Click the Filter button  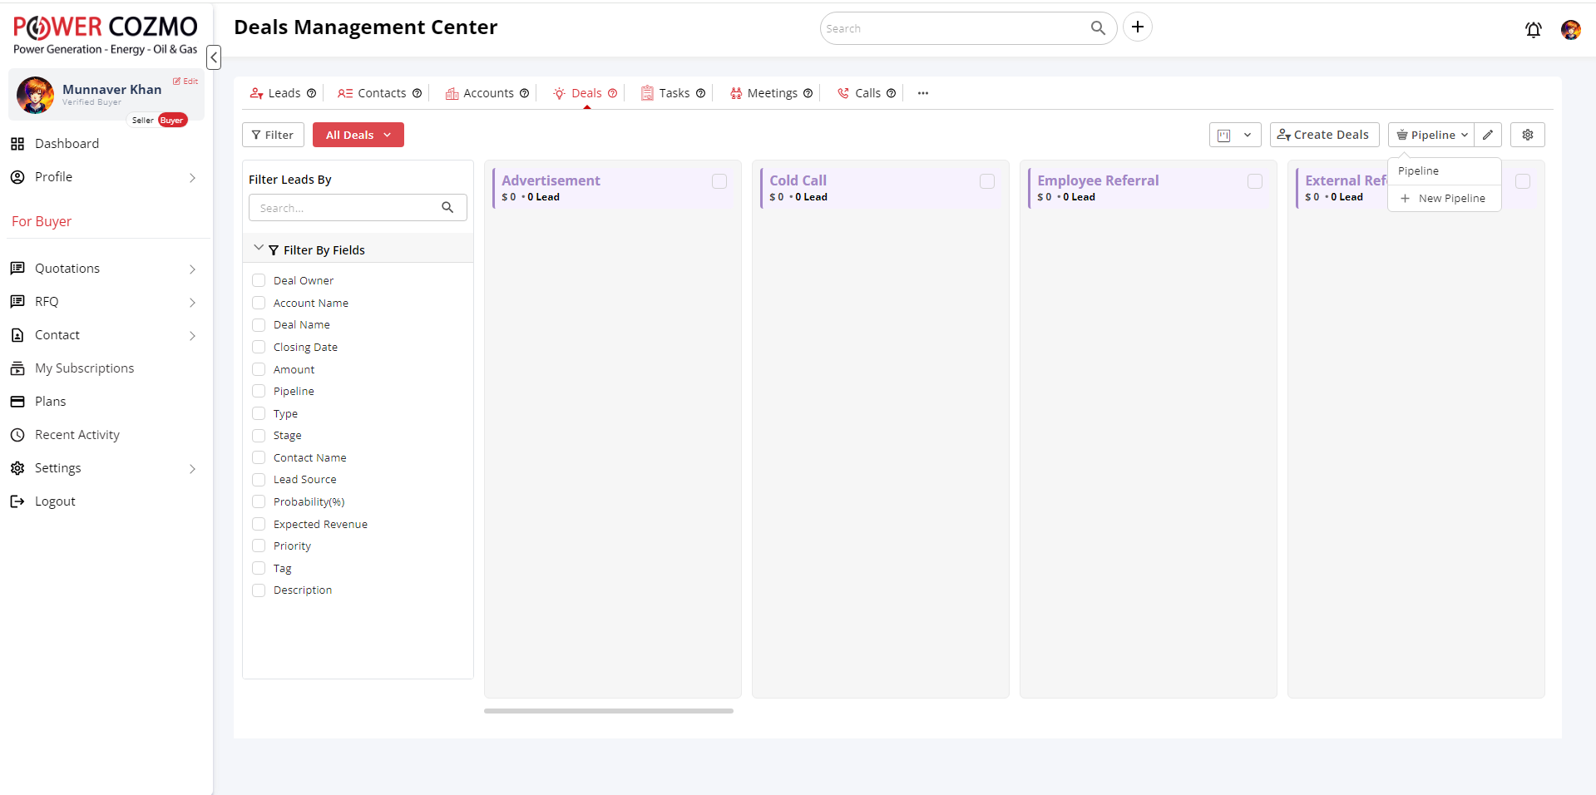(273, 135)
